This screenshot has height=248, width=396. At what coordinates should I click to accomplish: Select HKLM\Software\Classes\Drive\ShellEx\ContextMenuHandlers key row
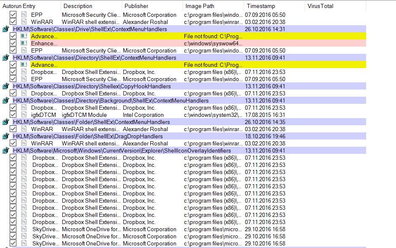189,29
